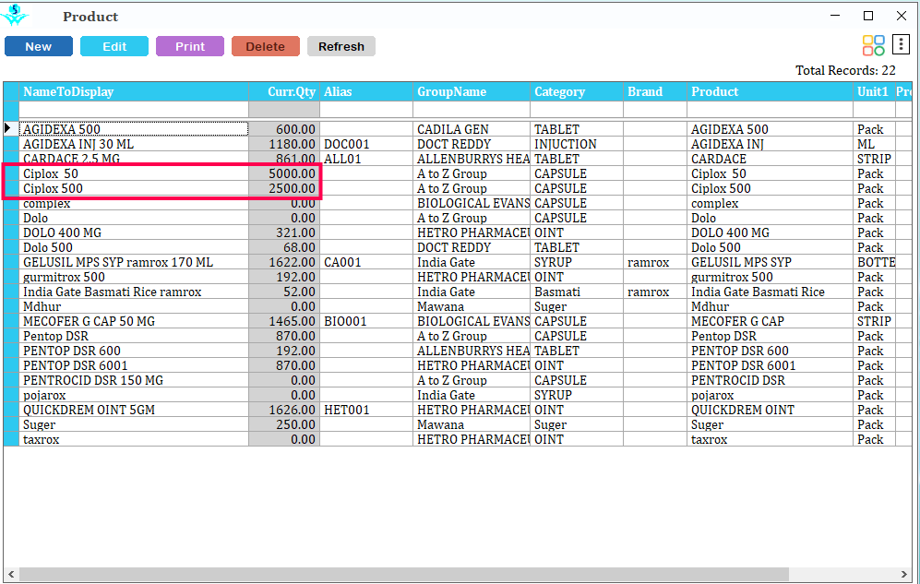Click the GroupName filter input field
920x584 pixels.
click(472, 110)
